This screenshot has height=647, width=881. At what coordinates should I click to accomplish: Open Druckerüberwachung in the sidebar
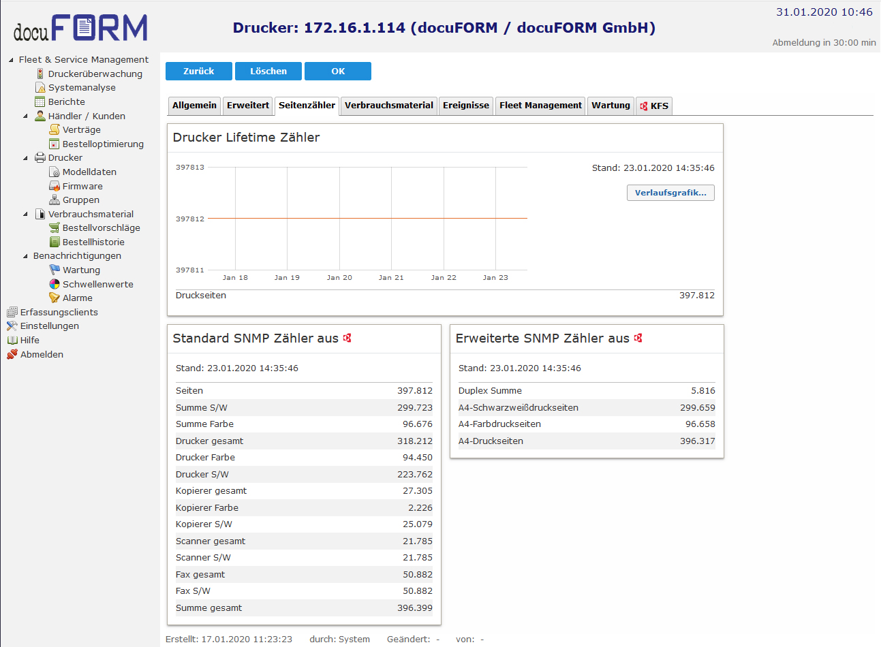[x=95, y=74]
